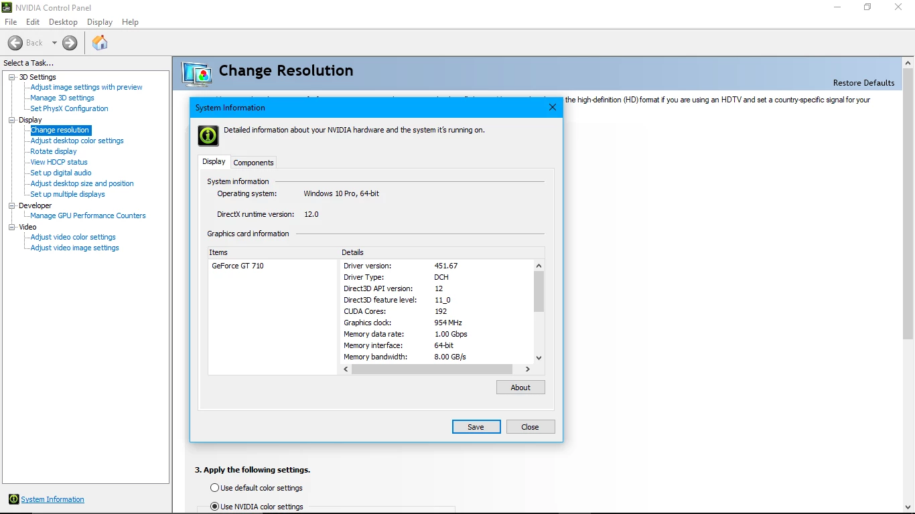Open Adjust desktop color settings
This screenshot has width=915, height=514.
(x=77, y=141)
